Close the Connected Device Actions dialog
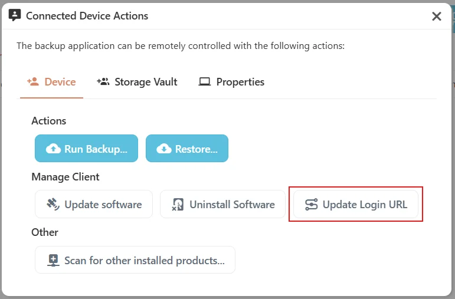 tap(437, 17)
